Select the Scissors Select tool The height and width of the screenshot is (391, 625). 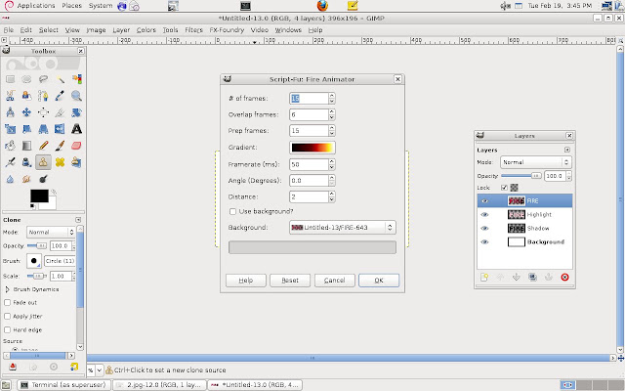pos(10,96)
